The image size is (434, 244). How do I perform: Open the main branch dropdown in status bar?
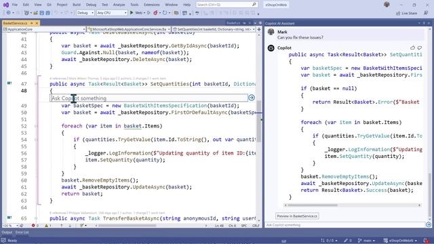click(366, 241)
